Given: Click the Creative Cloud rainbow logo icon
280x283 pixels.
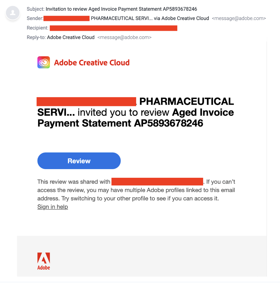Looking at the screenshot, I should click(x=44, y=62).
